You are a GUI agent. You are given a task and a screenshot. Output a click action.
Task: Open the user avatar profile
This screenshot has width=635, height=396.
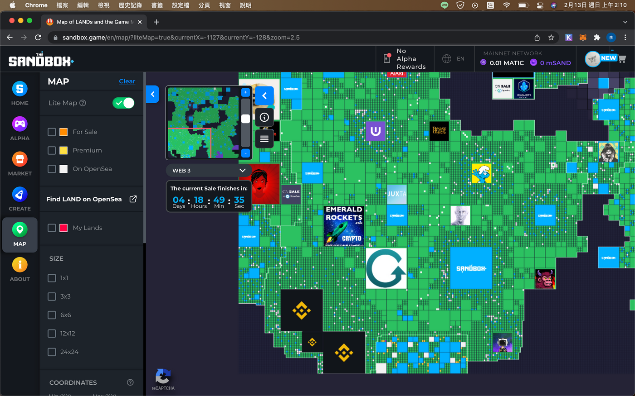click(592, 59)
